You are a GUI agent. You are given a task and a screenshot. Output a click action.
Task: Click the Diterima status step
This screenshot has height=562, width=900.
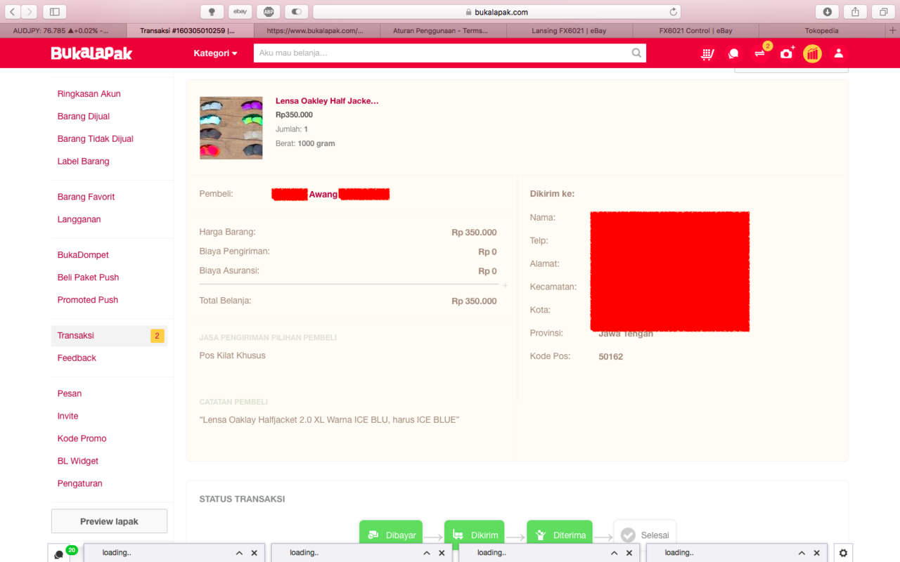click(x=560, y=535)
